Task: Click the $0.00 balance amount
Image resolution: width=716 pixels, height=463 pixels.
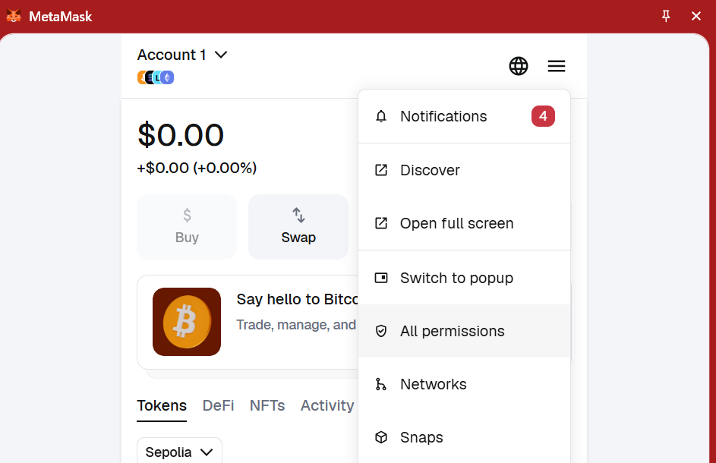Action: click(x=181, y=135)
